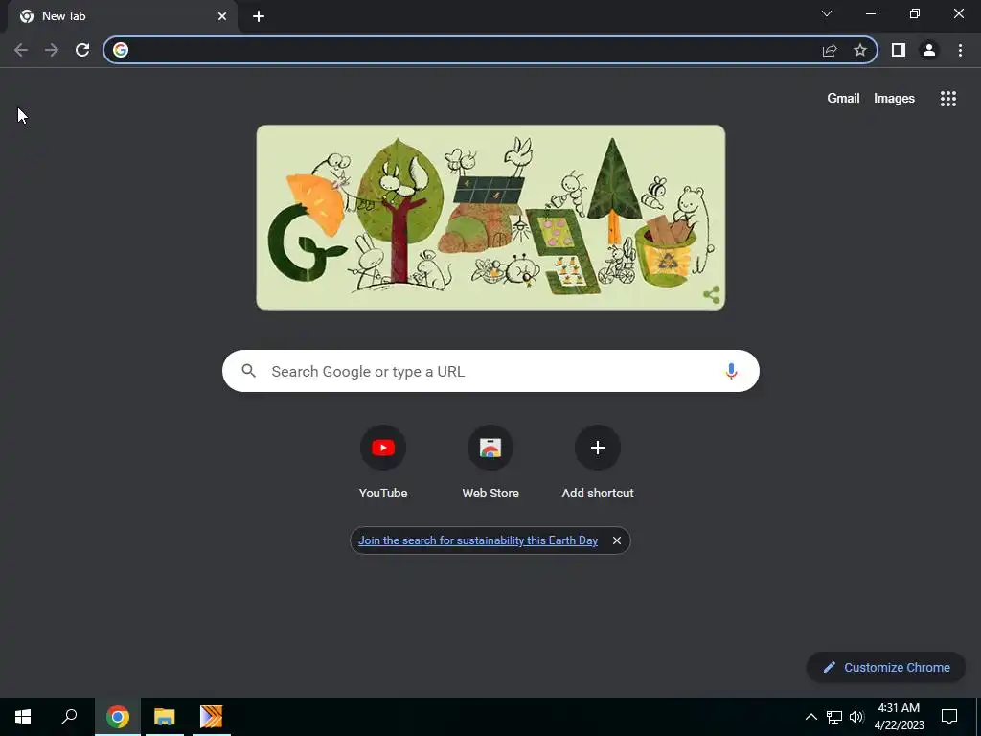Click the Chrome taskbar icon
The width and height of the screenshot is (981, 736).
tap(118, 717)
